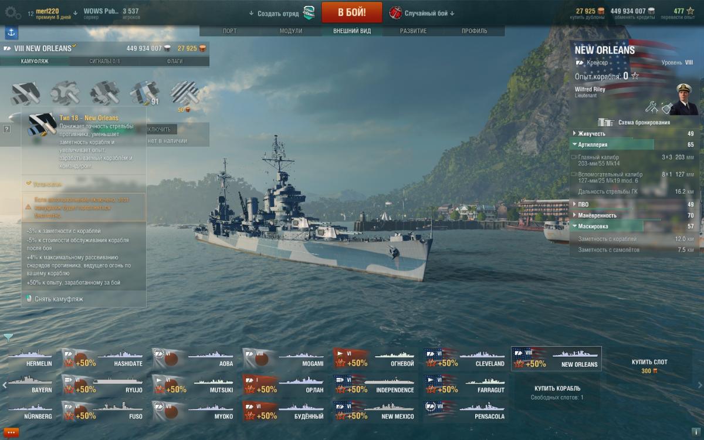Expand the Живучесть parameters section
The image size is (704, 440).
[x=634, y=134]
